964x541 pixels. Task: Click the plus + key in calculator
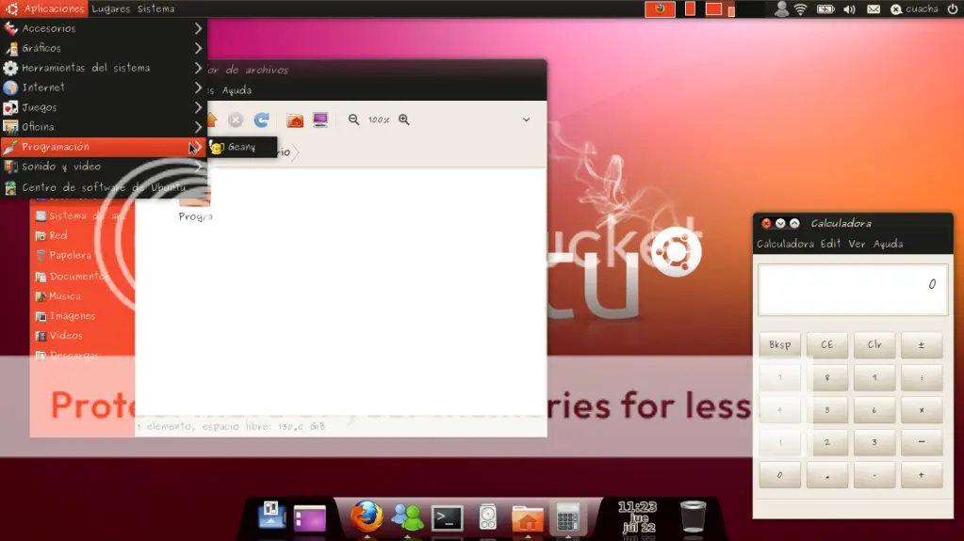(922, 475)
